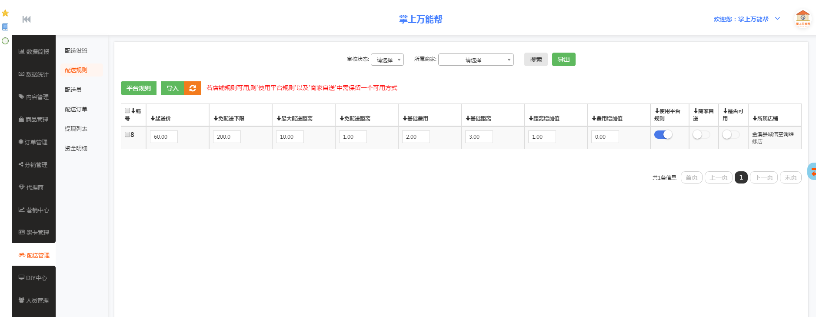Screen dimensions: 816x317
Task: Switch on the 是否可用 toggle
Action: (x=730, y=135)
